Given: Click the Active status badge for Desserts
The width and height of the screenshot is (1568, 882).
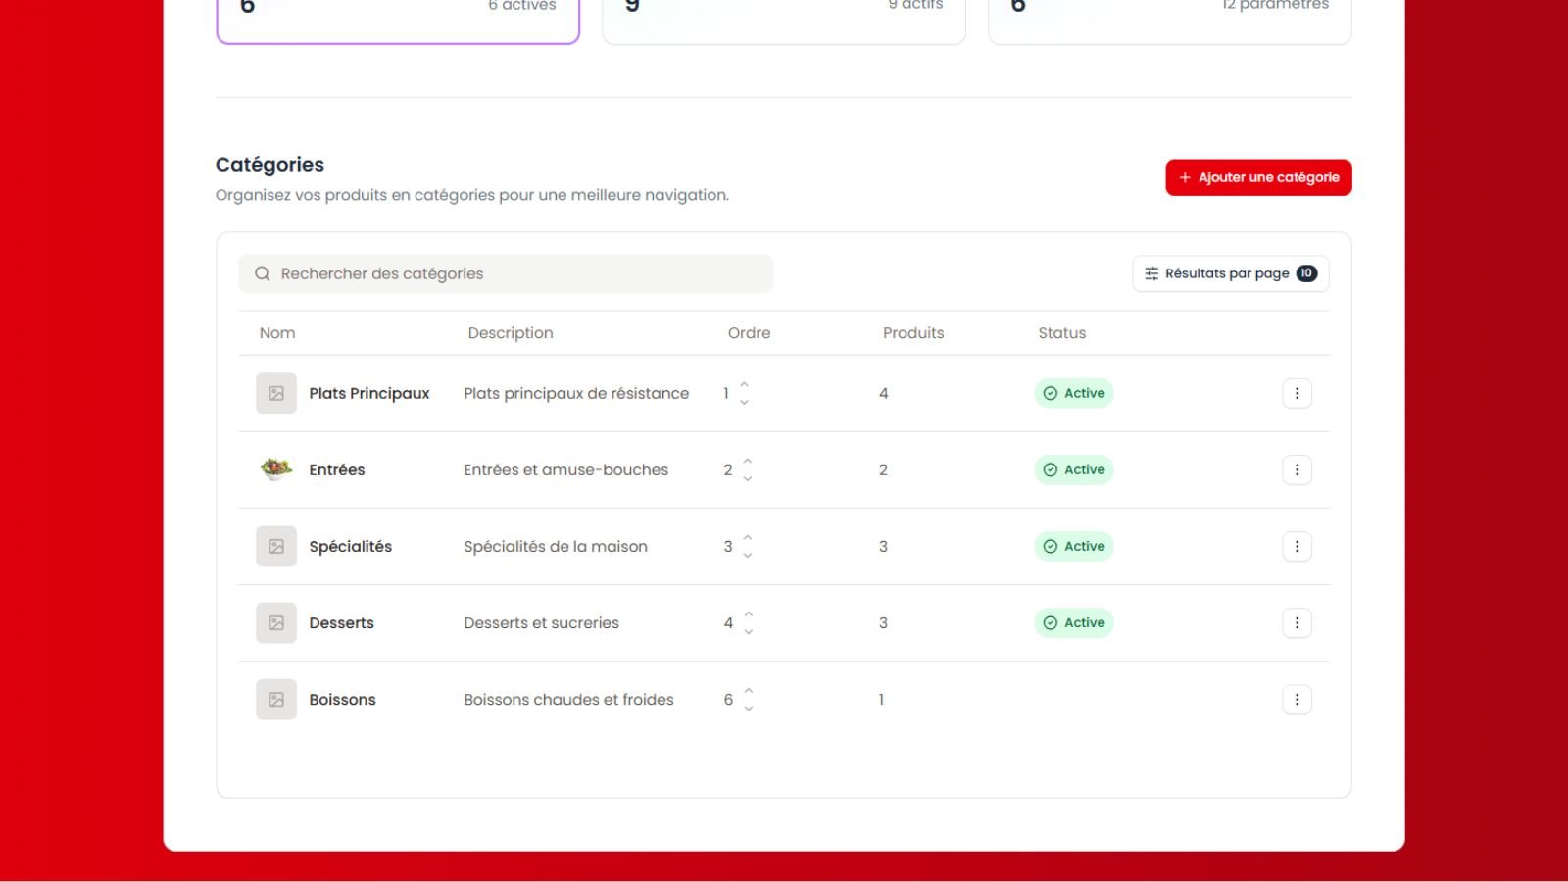Looking at the screenshot, I should click(1074, 622).
